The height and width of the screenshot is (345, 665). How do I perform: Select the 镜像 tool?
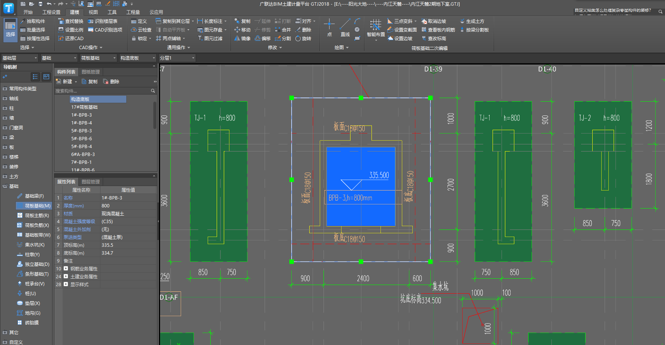pyautogui.click(x=242, y=39)
